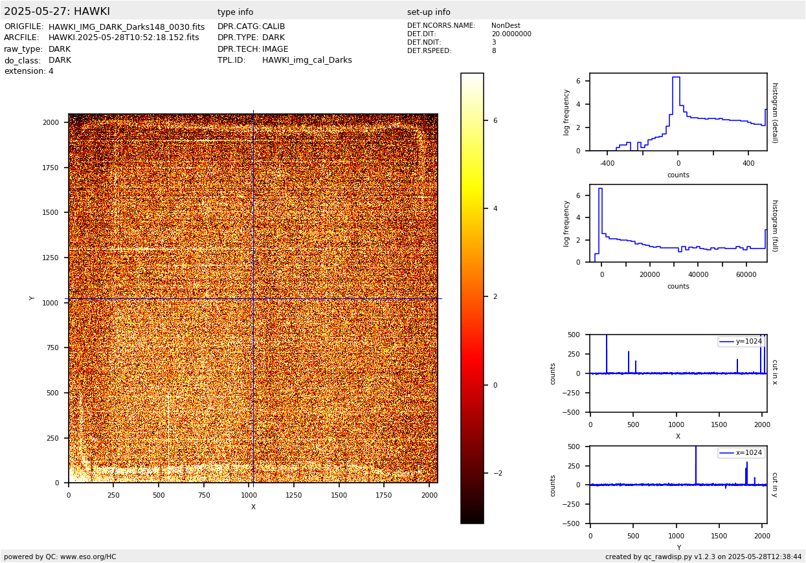Viewport: 806px width, 563px height.
Task: Open the histogram (full) plot
Action: pos(678,223)
